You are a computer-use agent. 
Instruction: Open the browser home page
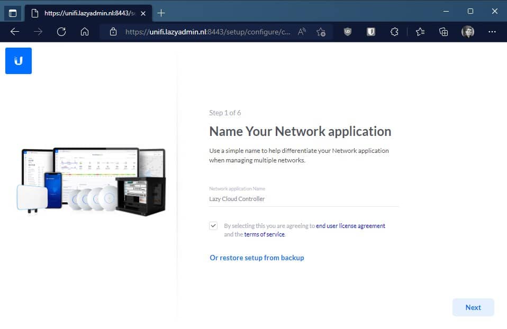[x=85, y=32]
